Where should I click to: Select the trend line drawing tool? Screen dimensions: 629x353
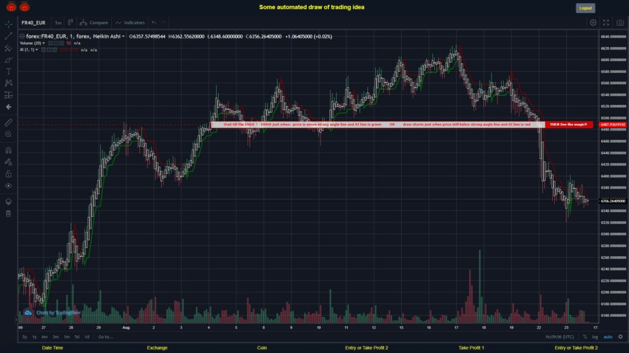point(9,36)
